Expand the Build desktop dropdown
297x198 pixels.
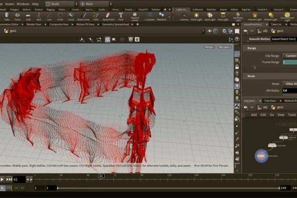pos(58,4)
